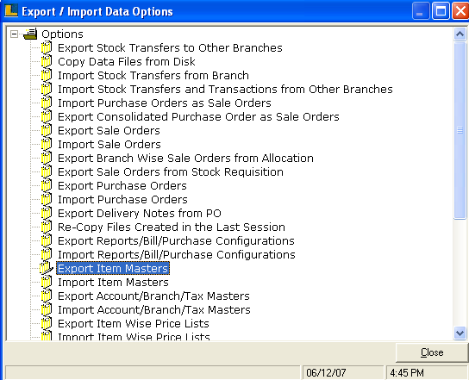Select Export Branch Wise Sale Orders from Allocation
This screenshot has height=380, width=469.
pos(185,158)
